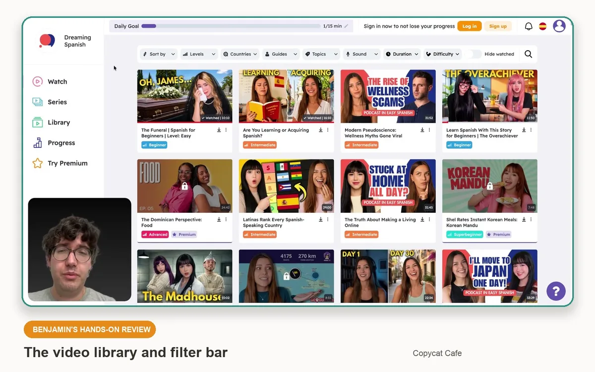Open options for The Overachiever video
This screenshot has height=372, width=595.
coord(531,130)
